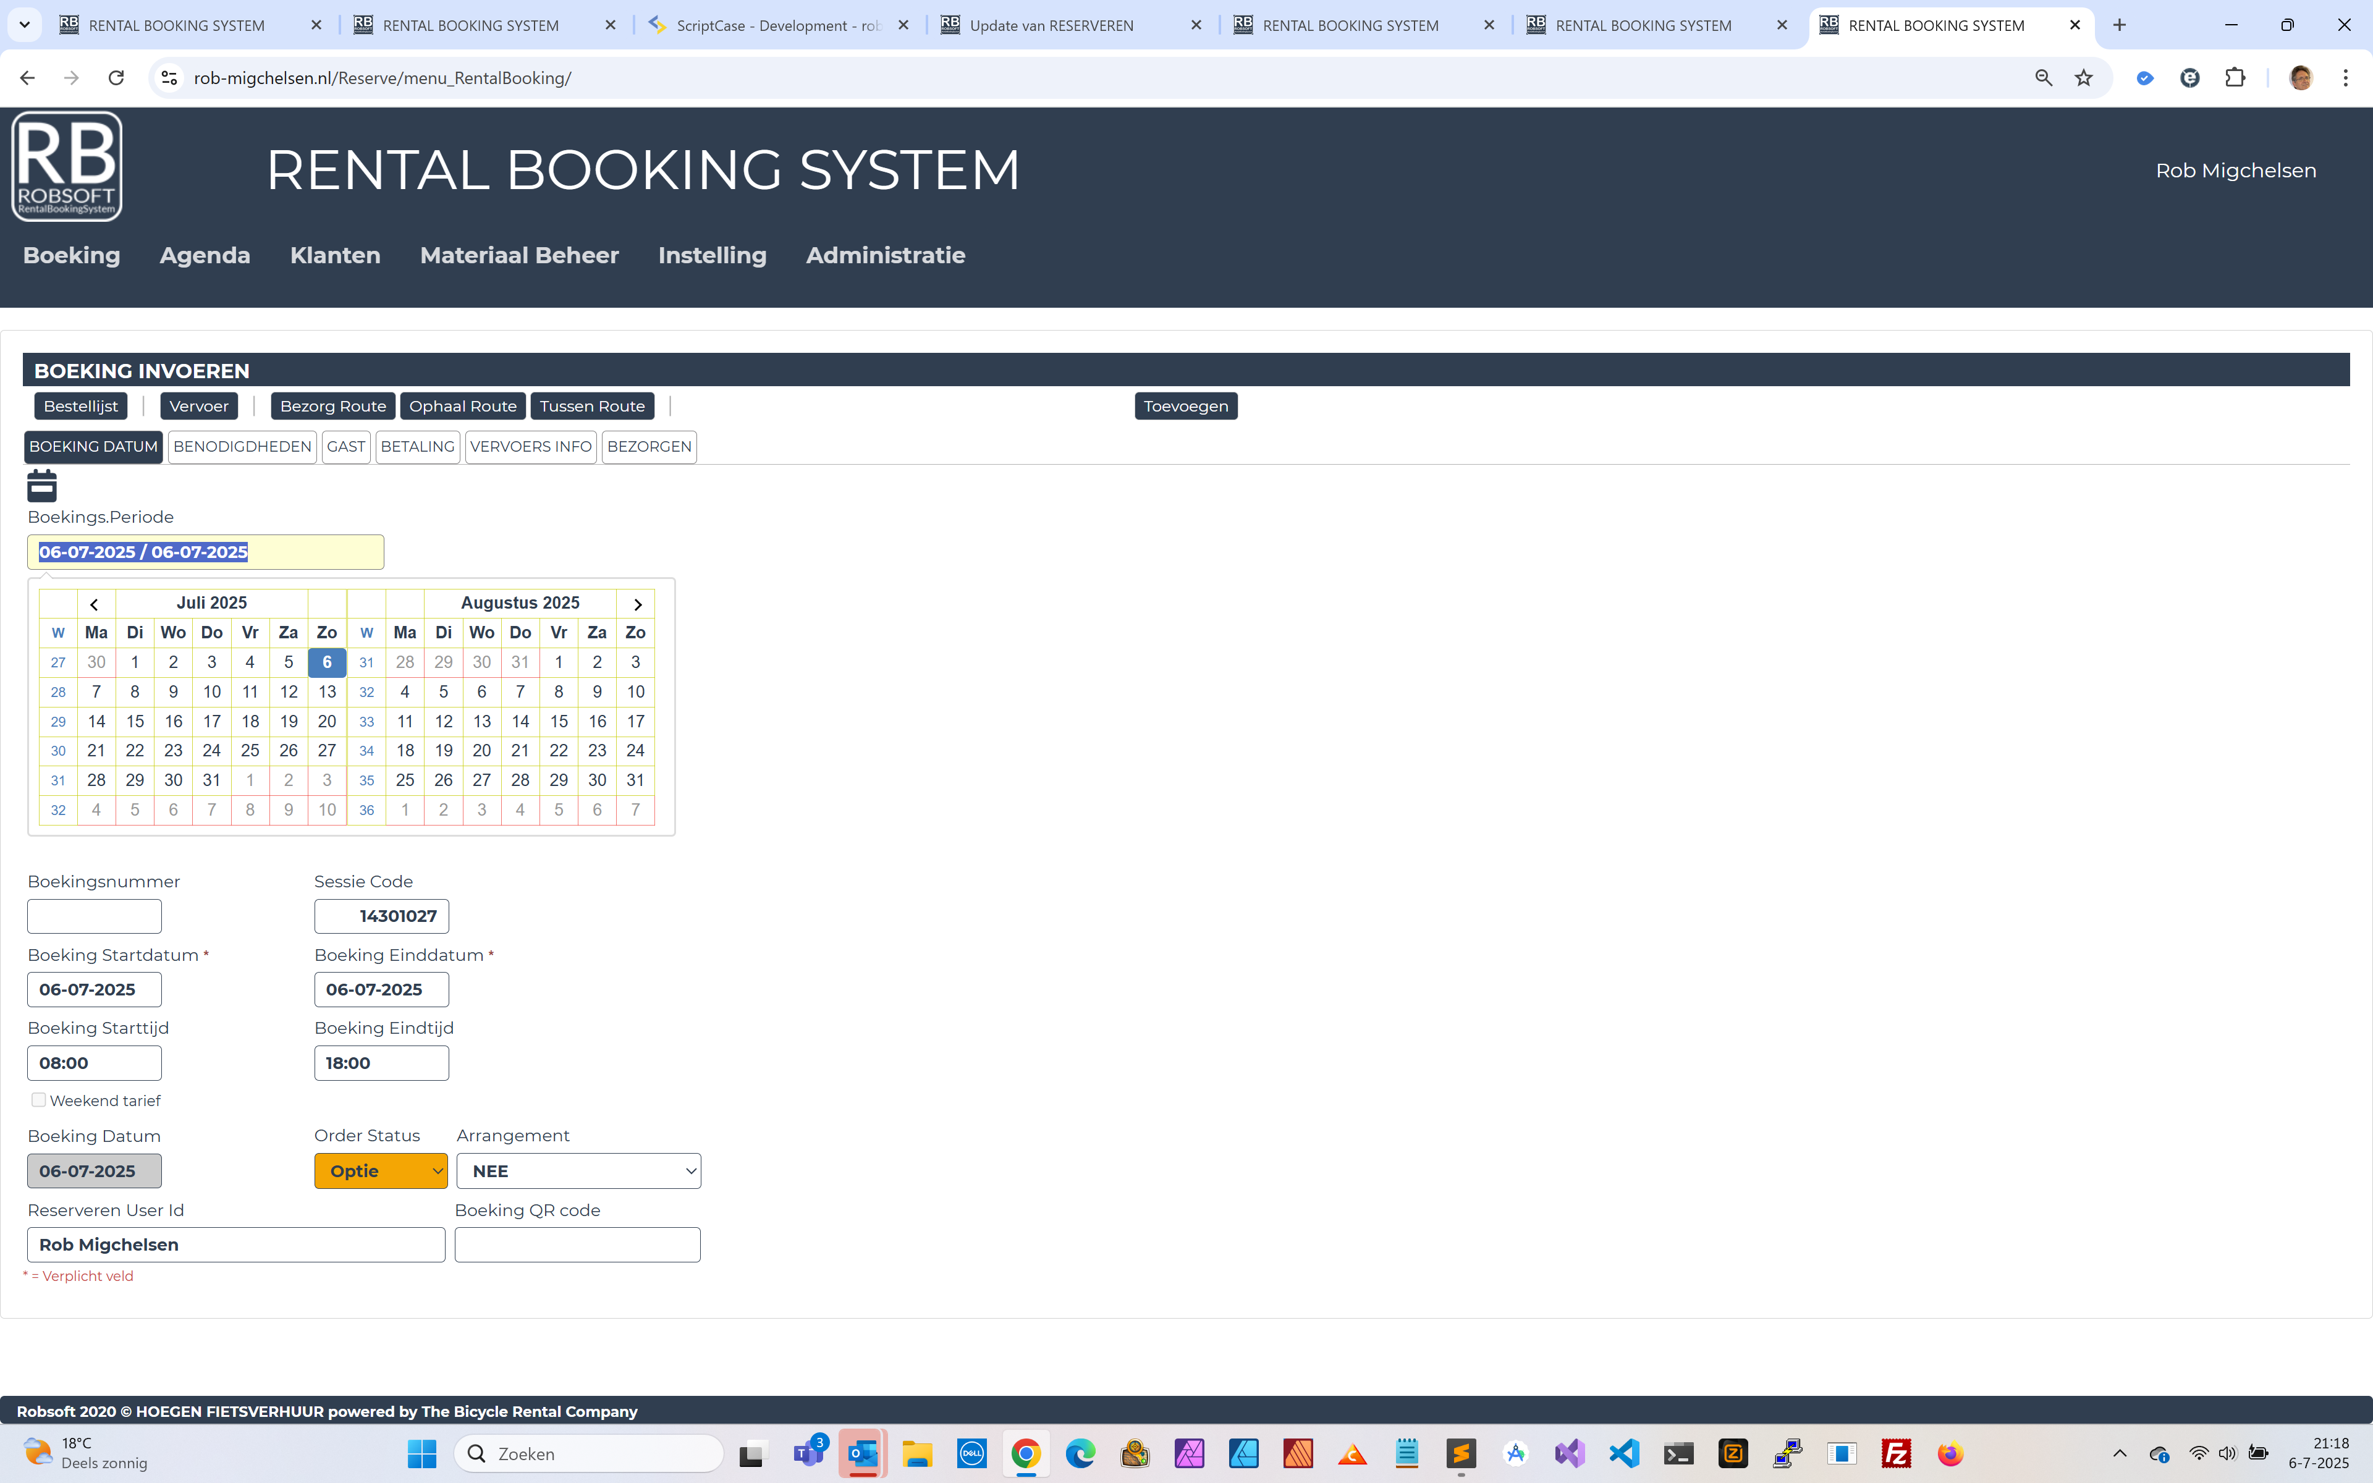Switch to the BENODIGDHEDEN tab
The image size is (2373, 1483).
242,446
